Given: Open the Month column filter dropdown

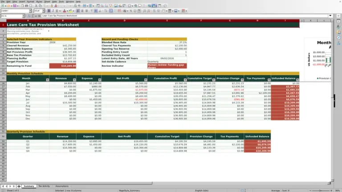Looking at the screenshot, I should tap(47, 80).
